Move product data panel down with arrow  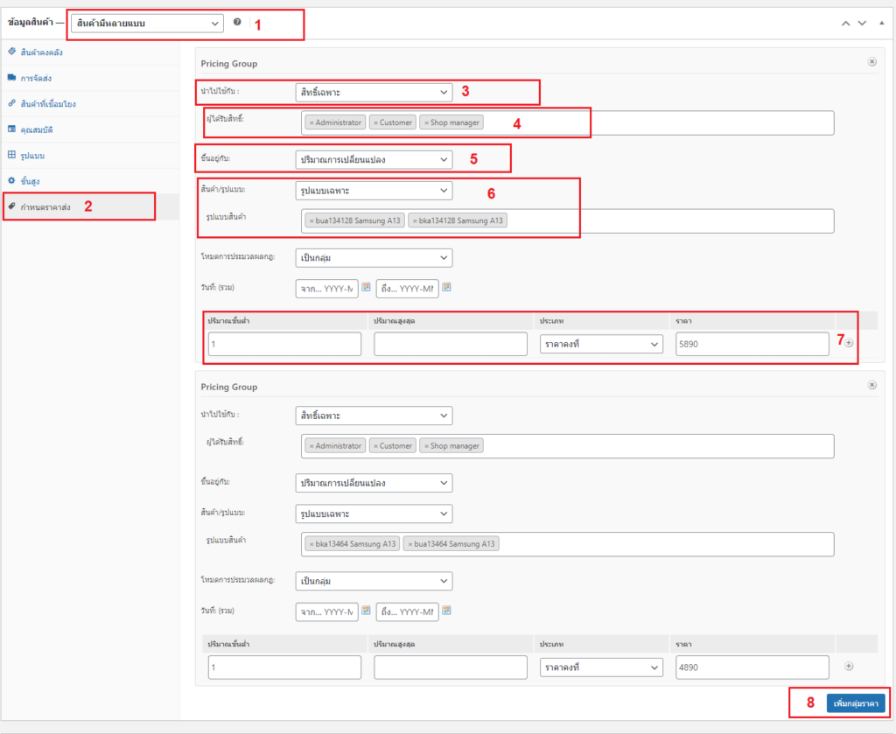click(862, 23)
